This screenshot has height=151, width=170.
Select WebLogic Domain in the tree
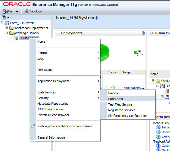[x=27, y=33]
